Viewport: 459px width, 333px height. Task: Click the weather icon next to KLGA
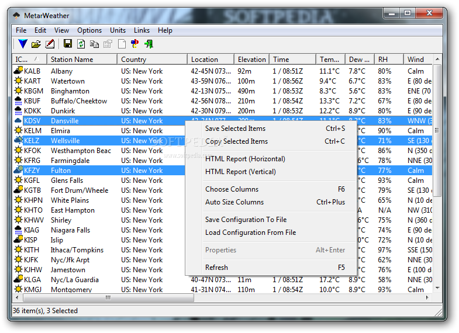(x=18, y=279)
